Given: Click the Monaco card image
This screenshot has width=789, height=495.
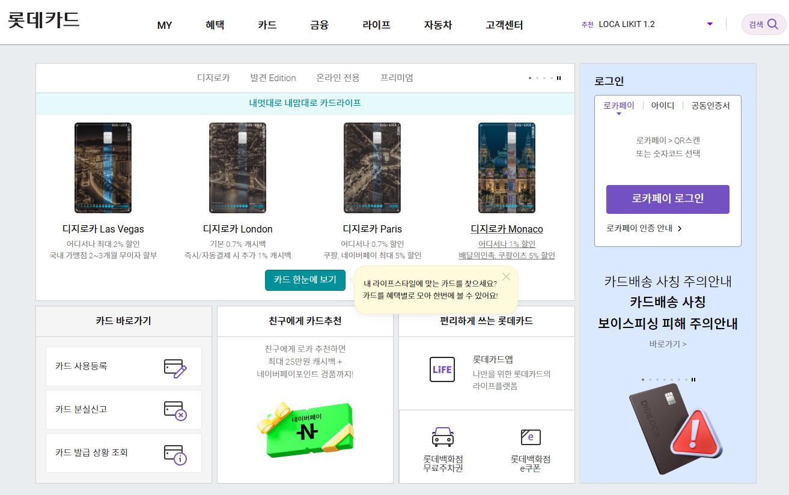Looking at the screenshot, I should (x=507, y=168).
